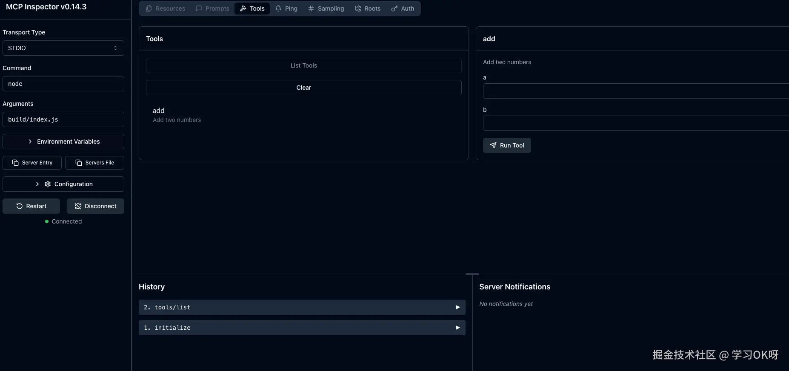Click the copy icon in Server Entry
Viewport: 789px width, 371px height.
[15, 163]
